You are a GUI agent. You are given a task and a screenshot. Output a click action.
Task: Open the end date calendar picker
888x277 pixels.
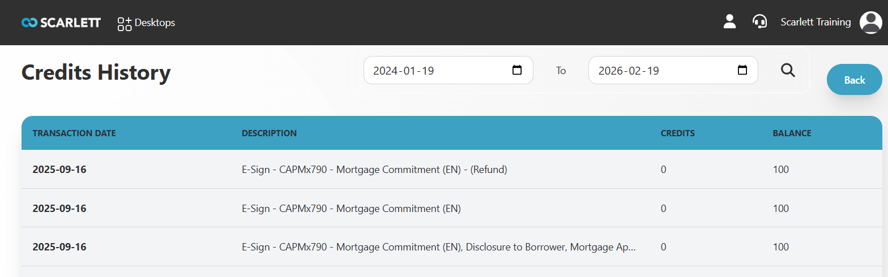point(742,71)
